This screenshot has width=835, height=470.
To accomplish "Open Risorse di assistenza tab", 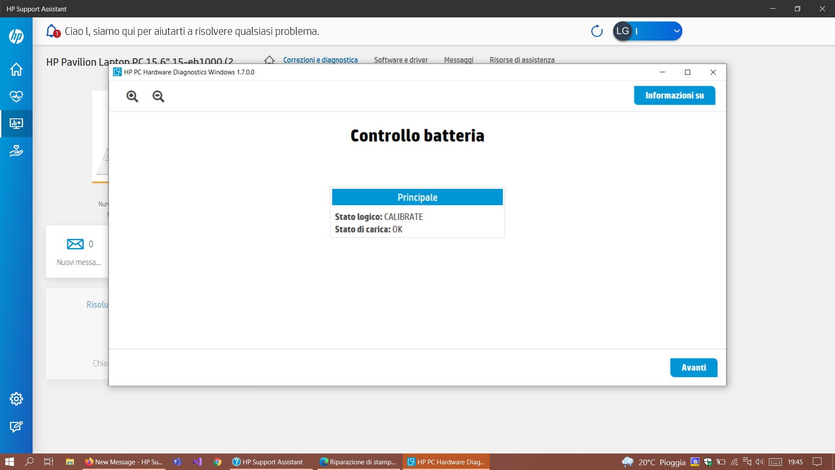I will pyautogui.click(x=522, y=60).
